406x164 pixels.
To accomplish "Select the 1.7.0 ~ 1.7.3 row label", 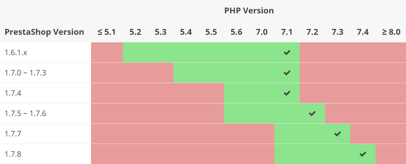I will tap(25, 73).
